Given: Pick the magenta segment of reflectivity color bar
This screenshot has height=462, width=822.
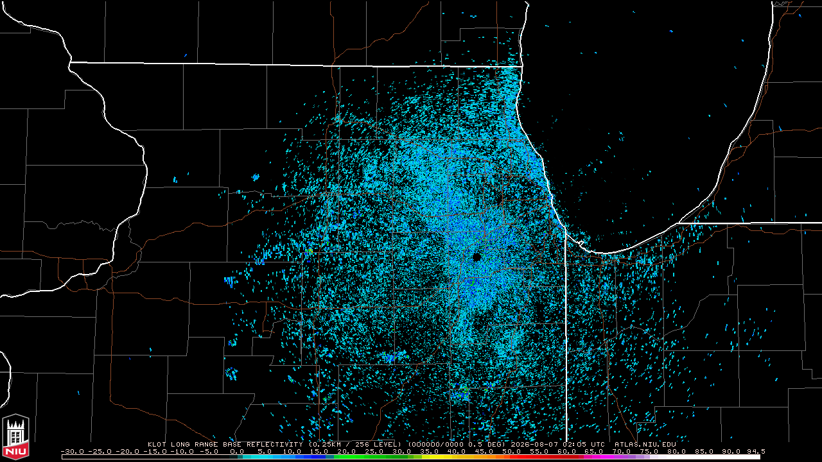Looking at the screenshot, I should [x=600, y=457].
